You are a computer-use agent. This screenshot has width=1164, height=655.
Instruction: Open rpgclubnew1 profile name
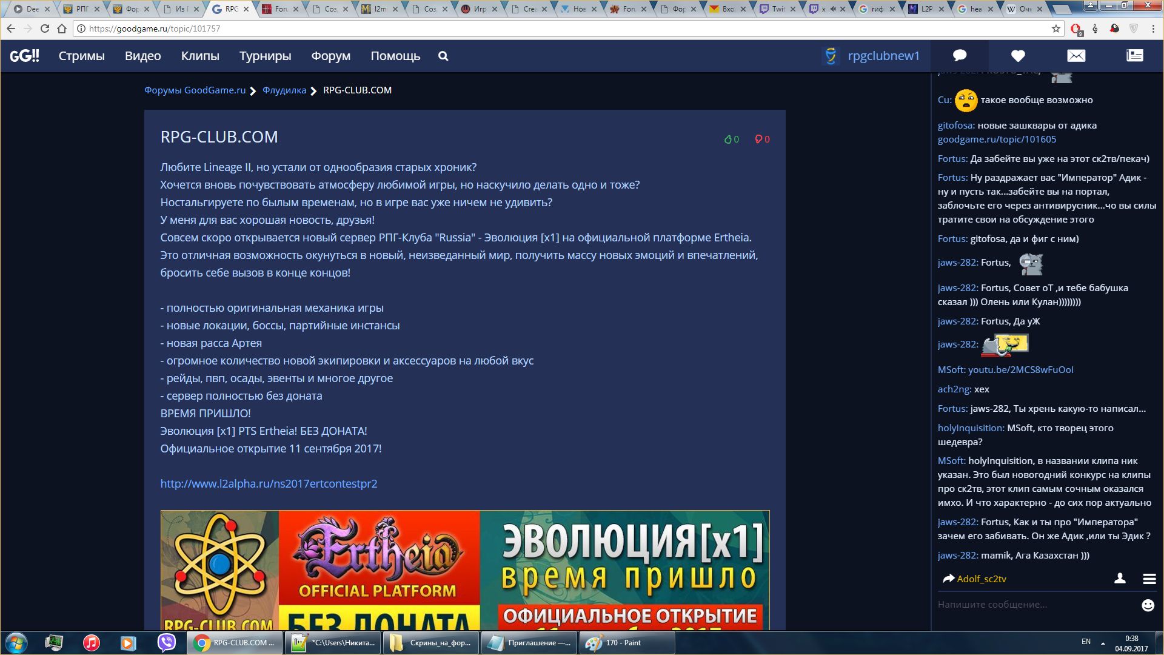point(883,56)
